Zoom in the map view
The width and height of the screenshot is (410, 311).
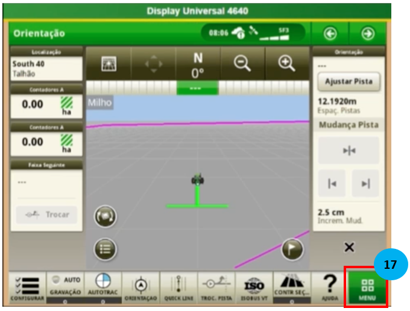click(285, 63)
